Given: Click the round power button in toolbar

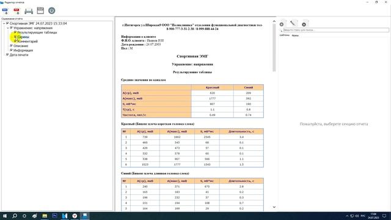Looking at the screenshot, I should 51,11.
